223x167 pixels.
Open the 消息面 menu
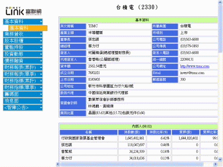click(x=23, y=101)
